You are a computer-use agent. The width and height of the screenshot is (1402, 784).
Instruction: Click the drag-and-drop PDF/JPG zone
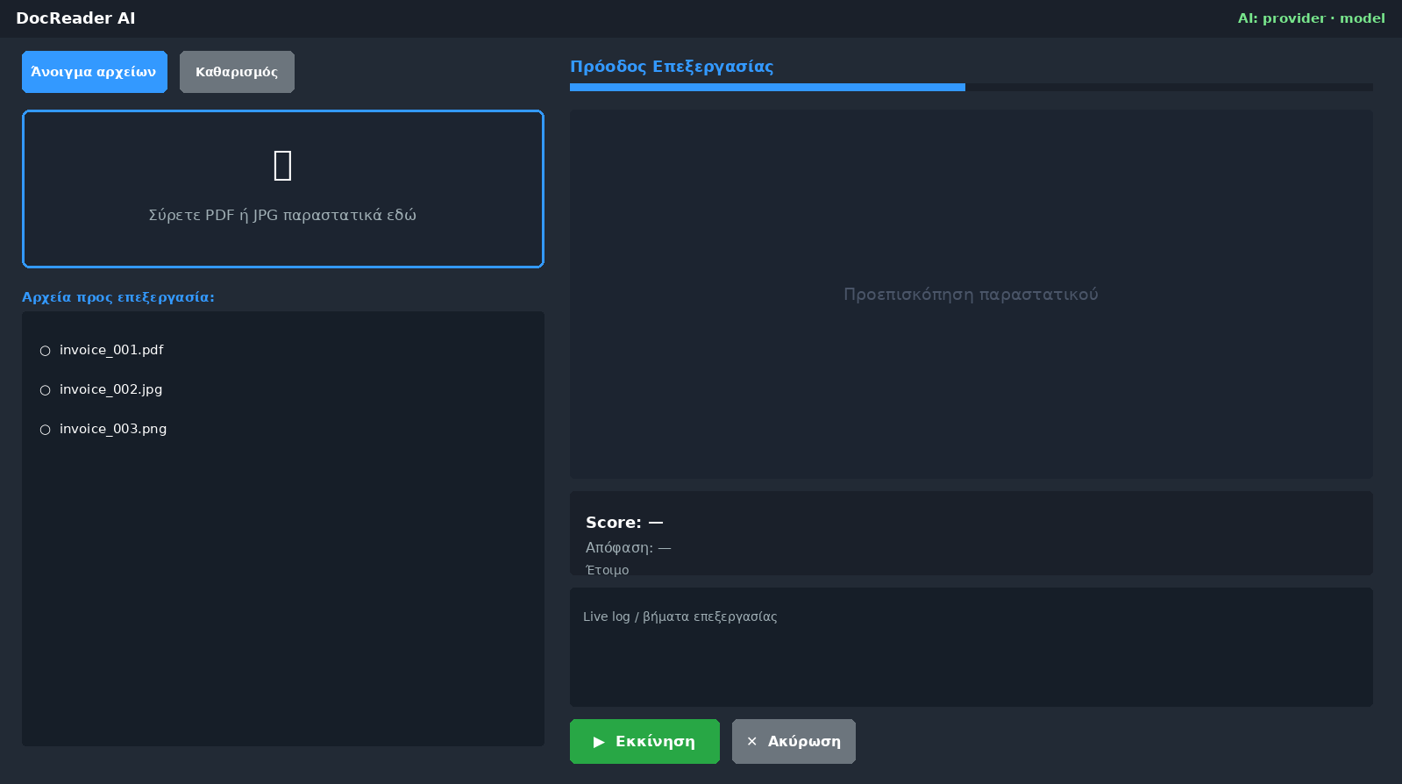tap(283, 189)
